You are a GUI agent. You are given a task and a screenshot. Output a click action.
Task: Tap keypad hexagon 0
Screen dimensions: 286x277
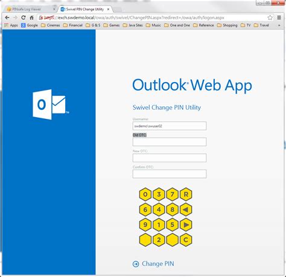(x=145, y=194)
